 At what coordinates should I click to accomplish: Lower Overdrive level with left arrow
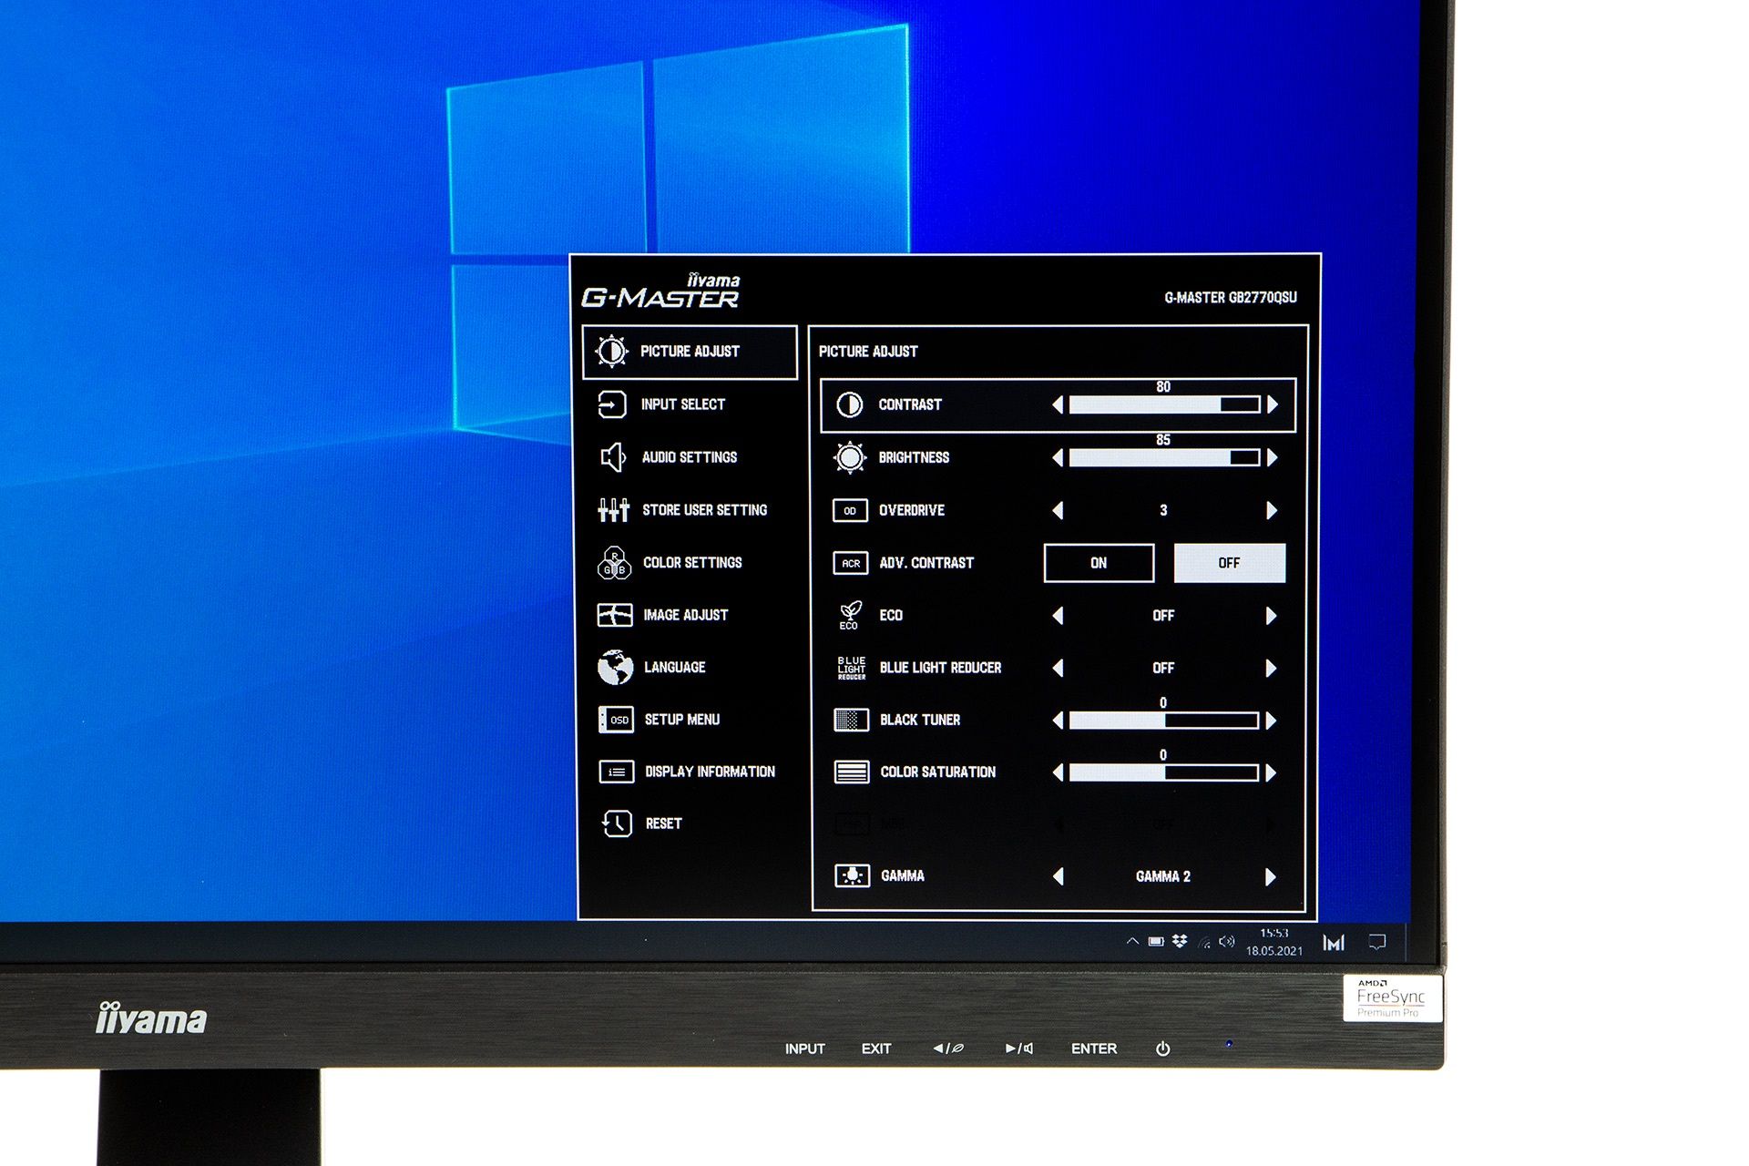pyautogui.click(x=1058, y=510)
